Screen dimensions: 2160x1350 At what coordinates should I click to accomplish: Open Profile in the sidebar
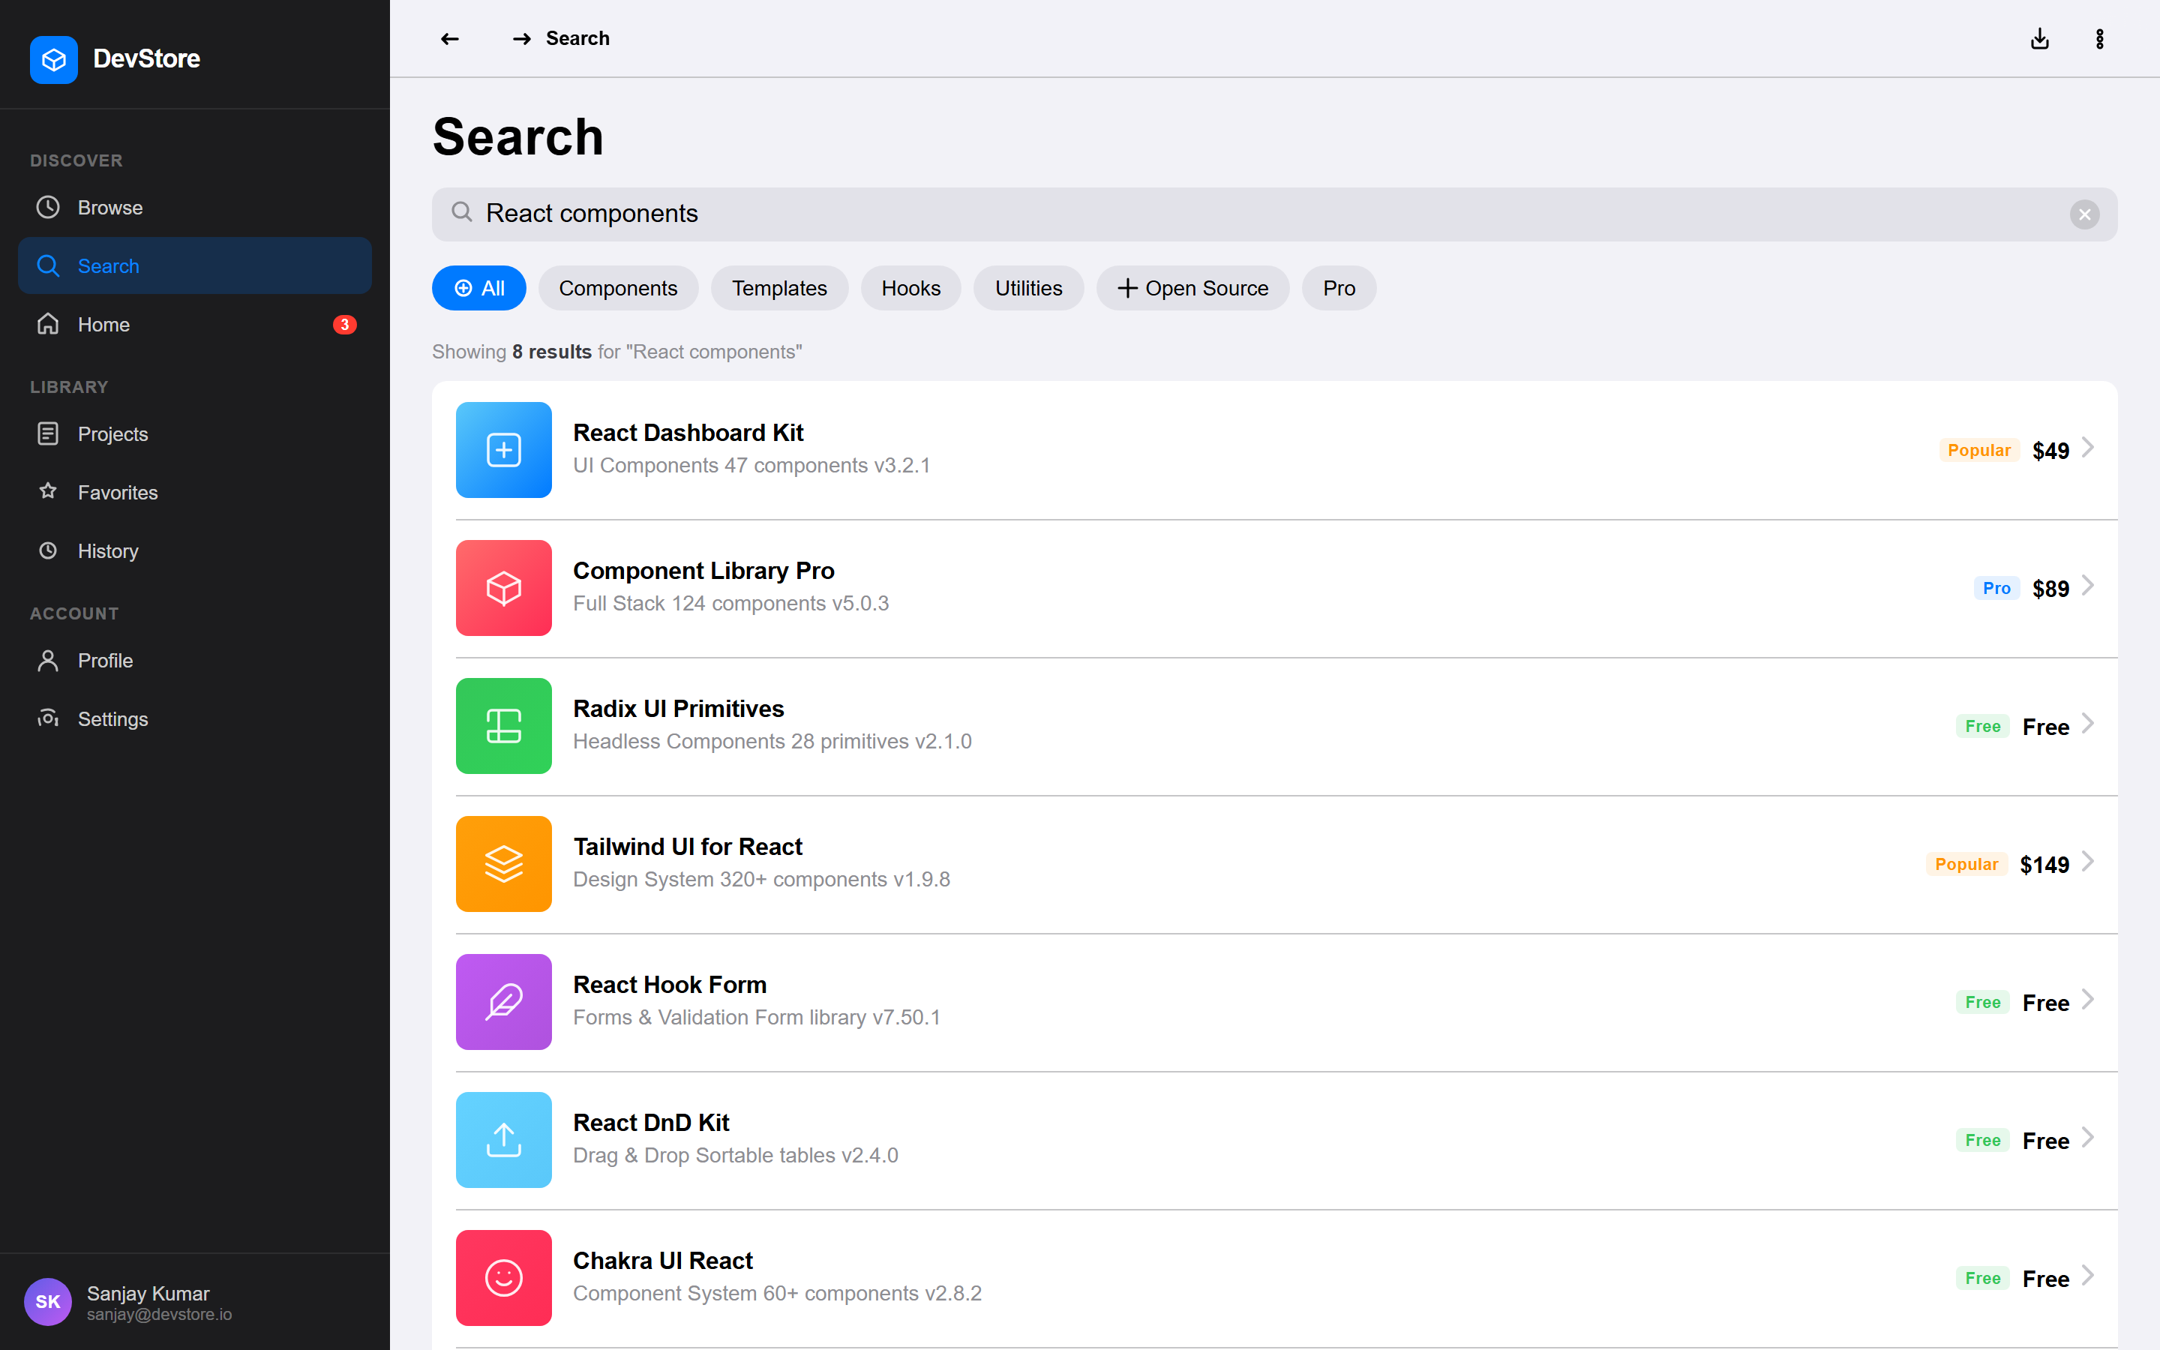[x=194, y=661]
